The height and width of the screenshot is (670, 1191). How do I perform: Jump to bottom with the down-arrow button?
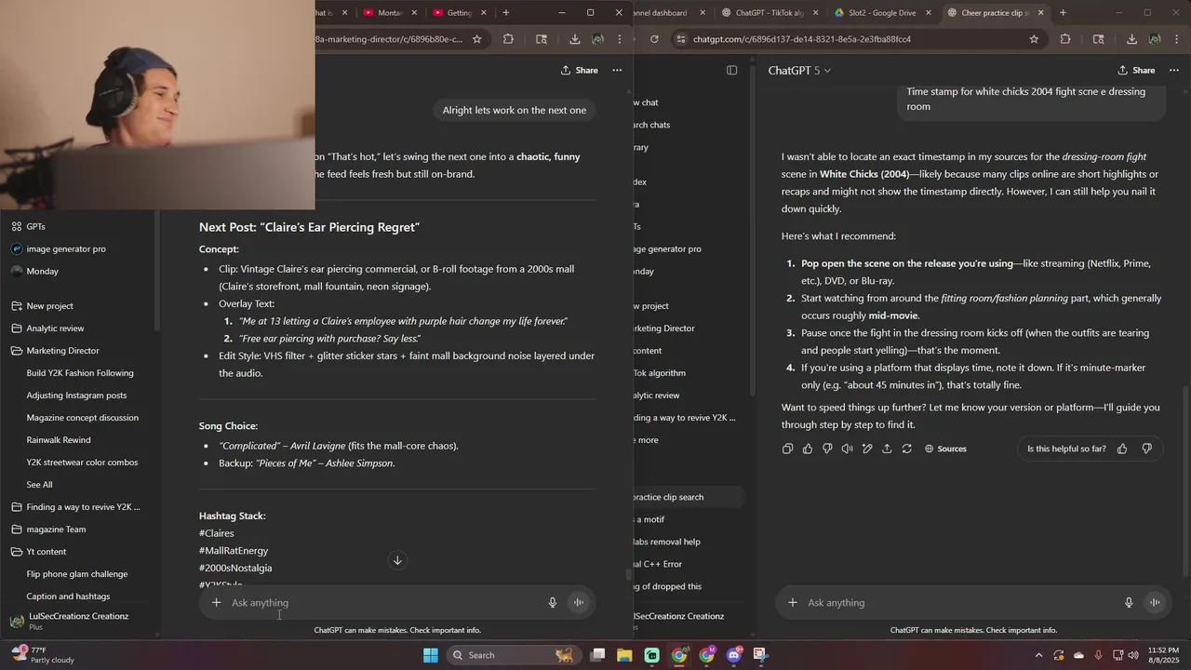397,560
